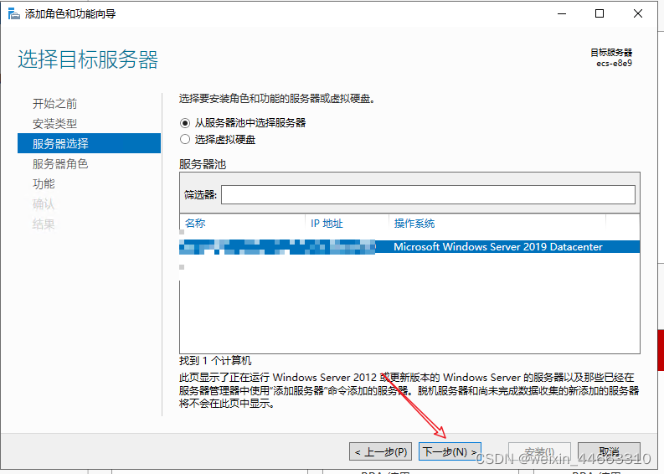This screenshot has width=664, height=474.
Task: Open the 开始之前 step
Action: 54,103
